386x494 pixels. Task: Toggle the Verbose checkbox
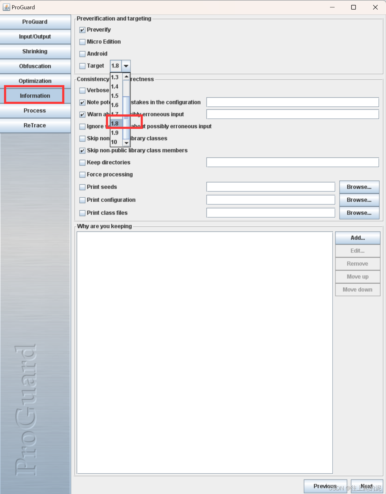[x=82, y=90]
